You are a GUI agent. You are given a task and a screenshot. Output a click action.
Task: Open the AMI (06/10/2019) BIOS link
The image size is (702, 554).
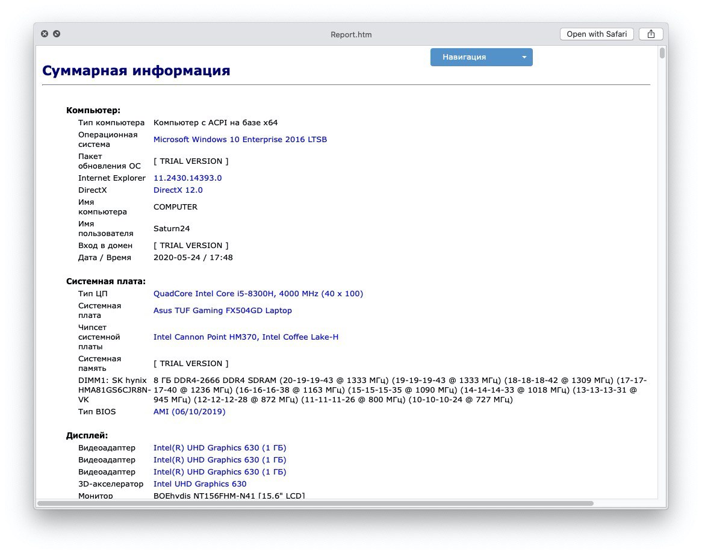click(190, 411)
